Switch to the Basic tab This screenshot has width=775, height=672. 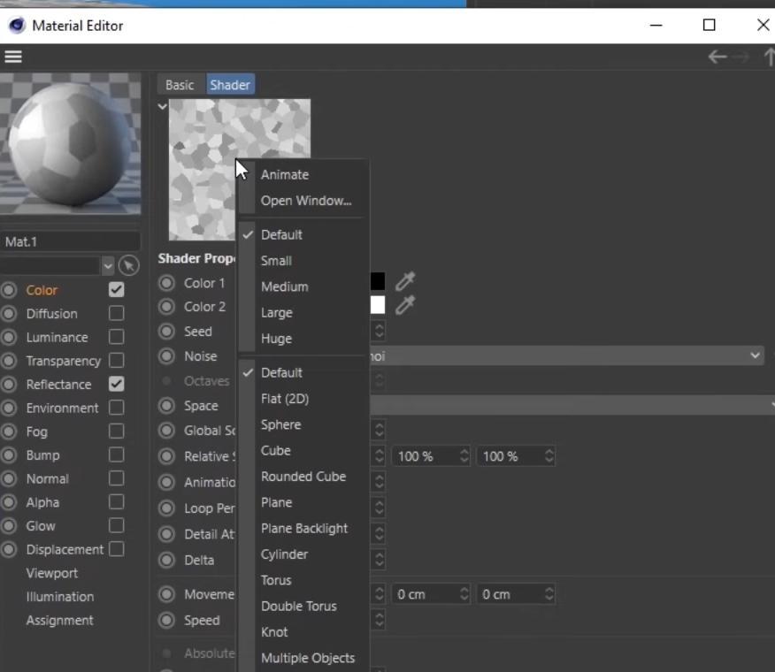(180, 85)
